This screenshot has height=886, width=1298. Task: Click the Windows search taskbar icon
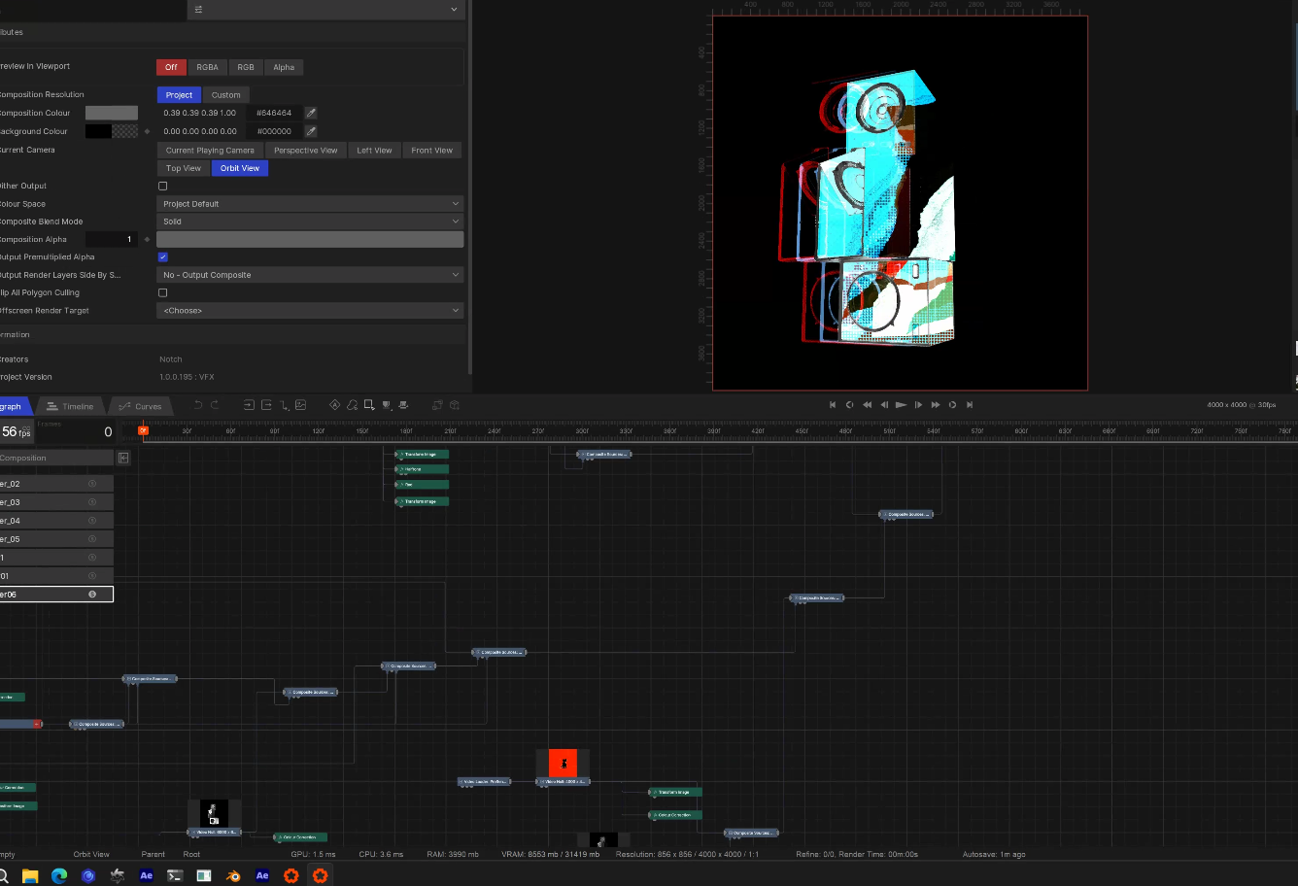tap(3, 875)
